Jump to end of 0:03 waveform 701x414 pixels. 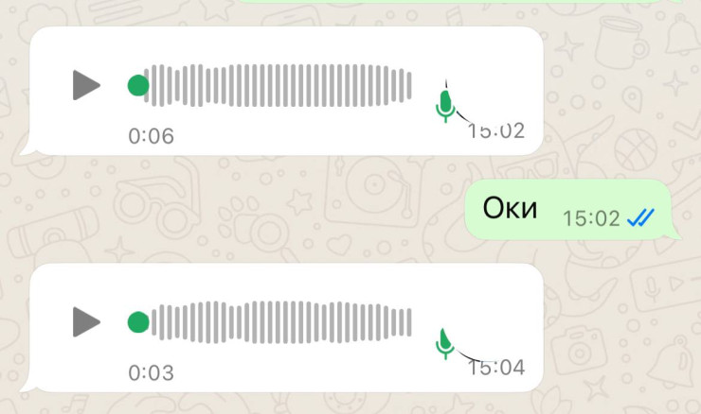click(x=408, y=322)
